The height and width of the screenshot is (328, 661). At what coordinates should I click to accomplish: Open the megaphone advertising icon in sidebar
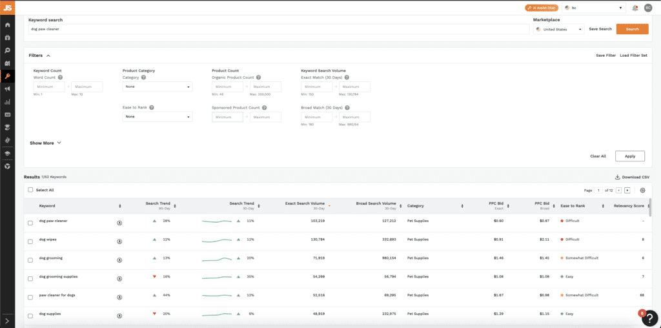pos(7,89)
